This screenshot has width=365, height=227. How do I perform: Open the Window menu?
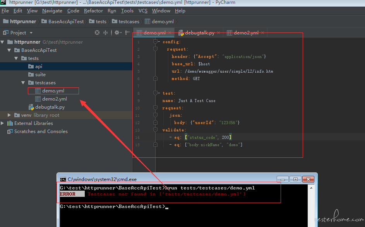tap(161, 11)
